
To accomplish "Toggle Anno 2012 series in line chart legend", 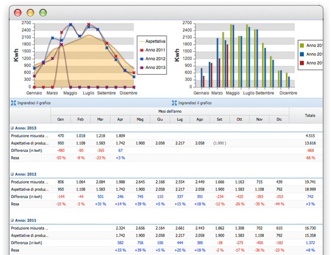I will pyautogui.click(x=152, y=59).
